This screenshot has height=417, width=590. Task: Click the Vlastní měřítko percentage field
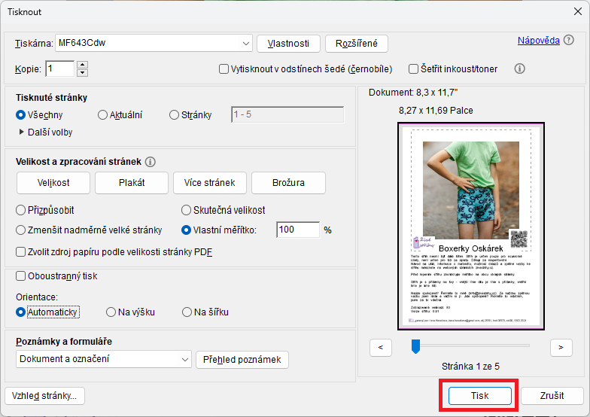click(297, 230)
